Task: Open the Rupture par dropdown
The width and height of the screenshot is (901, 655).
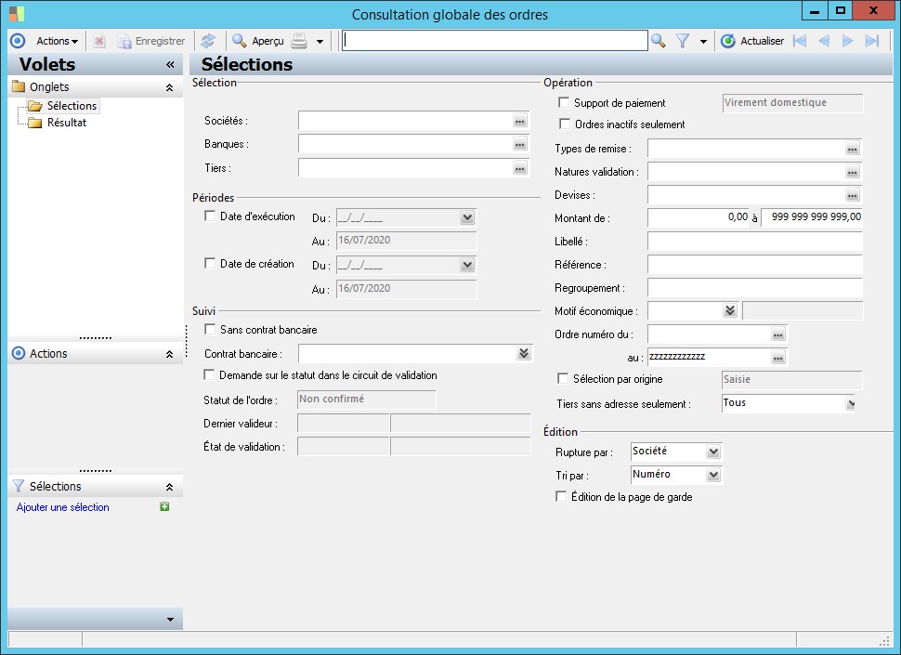Action: 712,452
